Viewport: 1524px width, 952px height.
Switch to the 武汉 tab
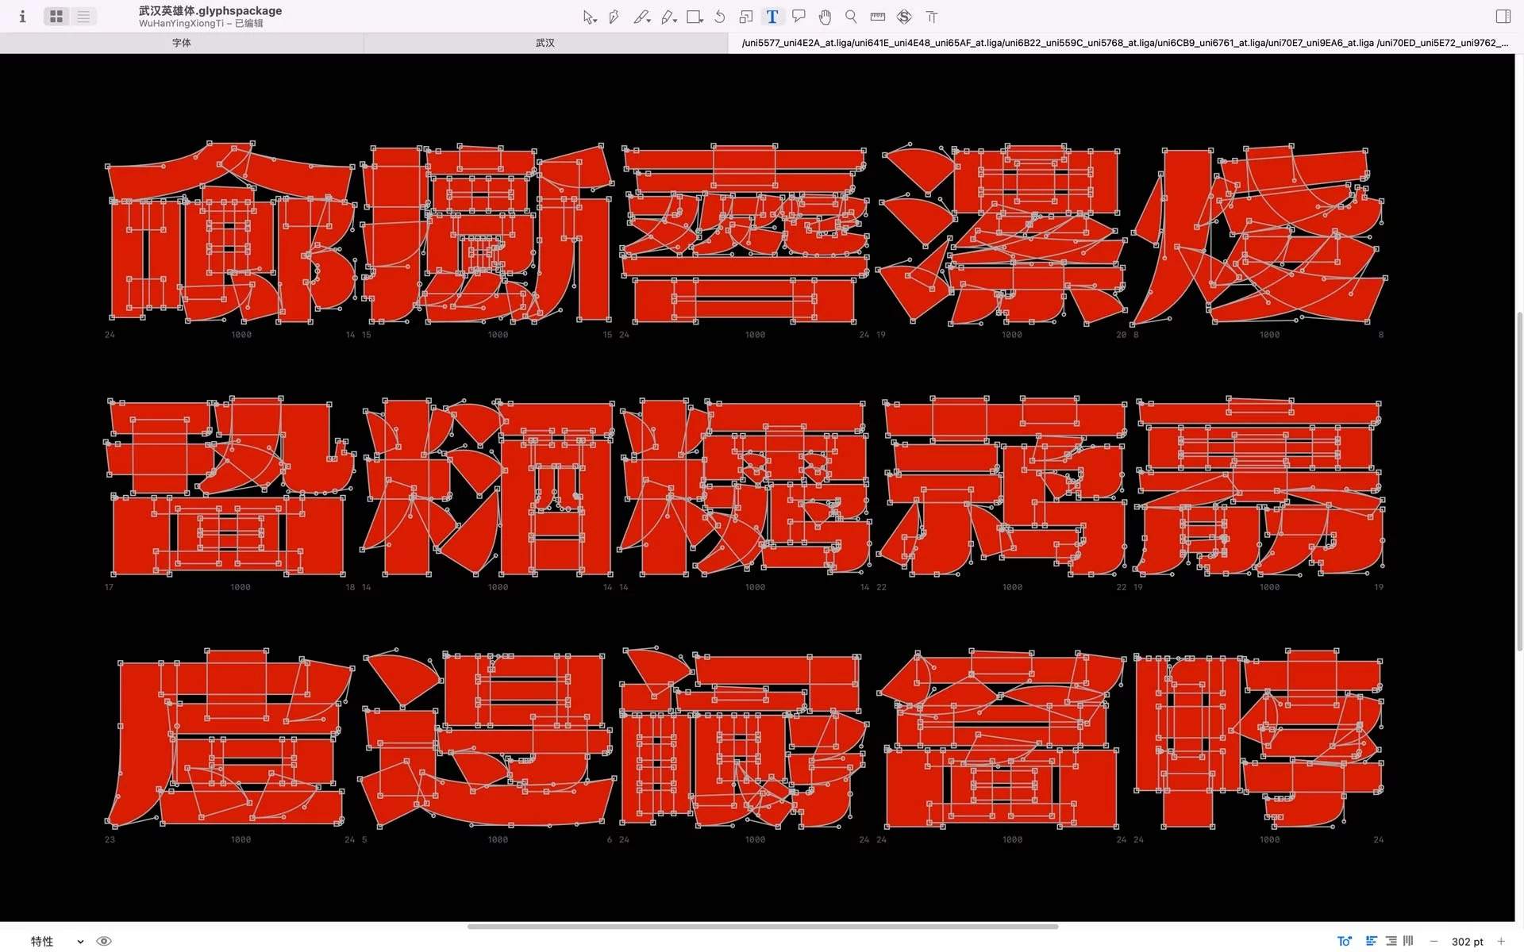(x=545, y=43)
